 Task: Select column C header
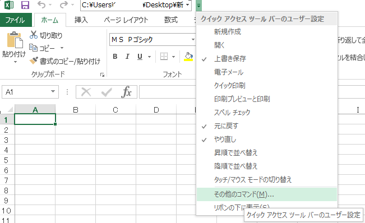point(115,109)
